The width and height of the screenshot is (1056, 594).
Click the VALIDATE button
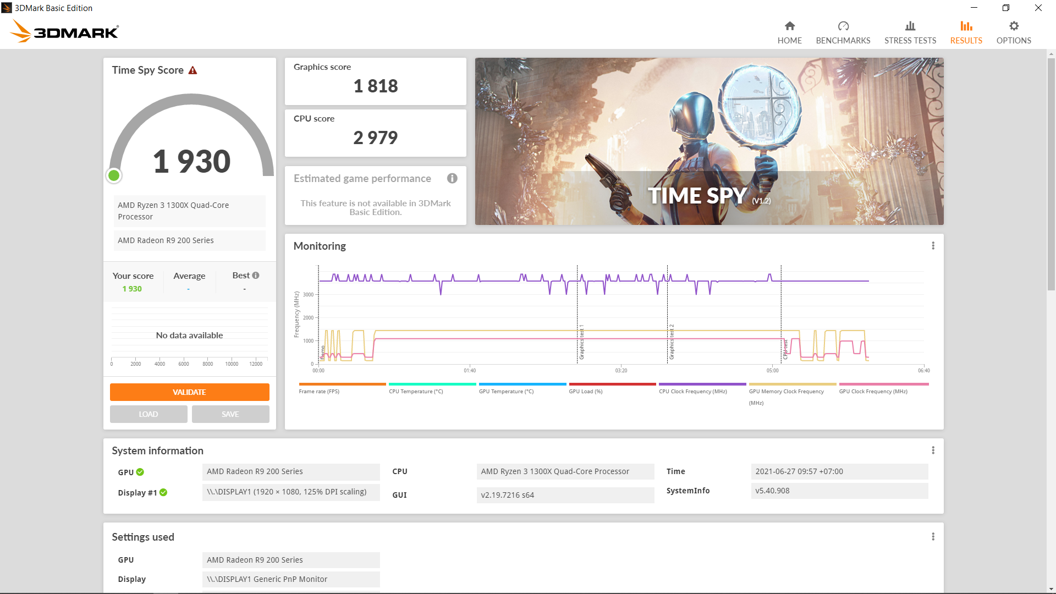pos(189,392)
